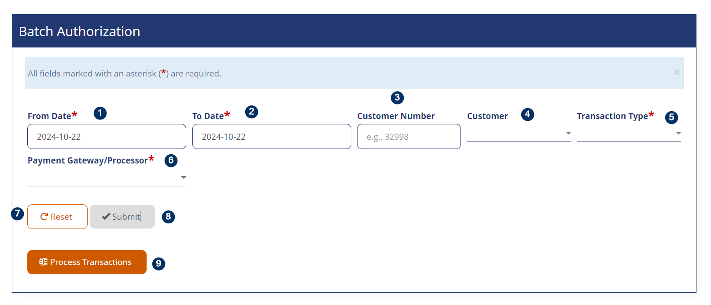711x305 pixels.
Task: Click the Customer field label
Action: (x=487, y=116)
